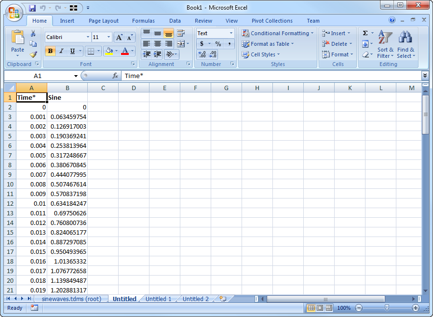Open the Formulas ribbon tab

pos(143,21)
